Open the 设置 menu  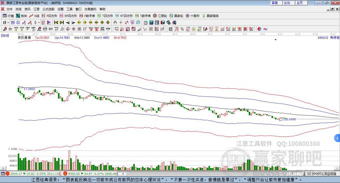60,9
